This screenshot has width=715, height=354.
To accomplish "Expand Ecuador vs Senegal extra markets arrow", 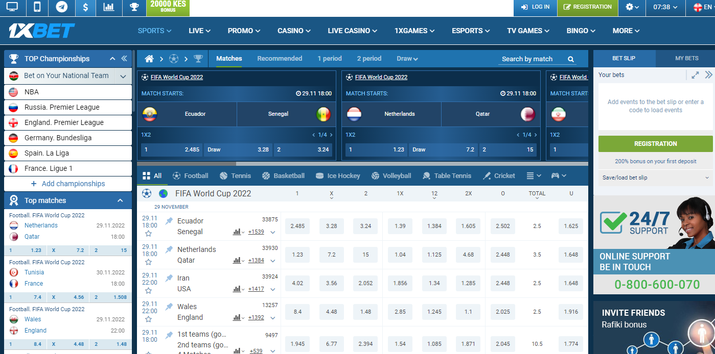I will 273,232.
